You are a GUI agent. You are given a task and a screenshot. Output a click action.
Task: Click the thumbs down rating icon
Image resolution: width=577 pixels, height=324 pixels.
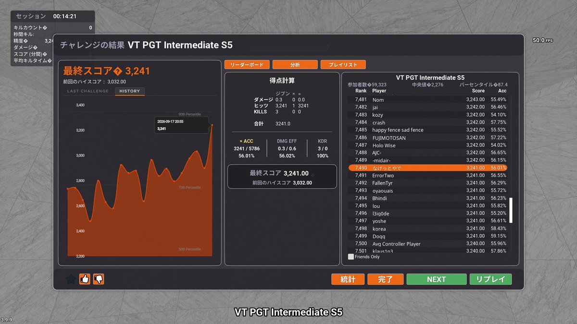coord(99,279)
